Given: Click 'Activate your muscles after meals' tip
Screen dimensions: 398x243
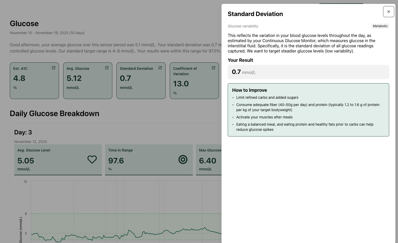Looking at the screenshot, I should 264,117.
